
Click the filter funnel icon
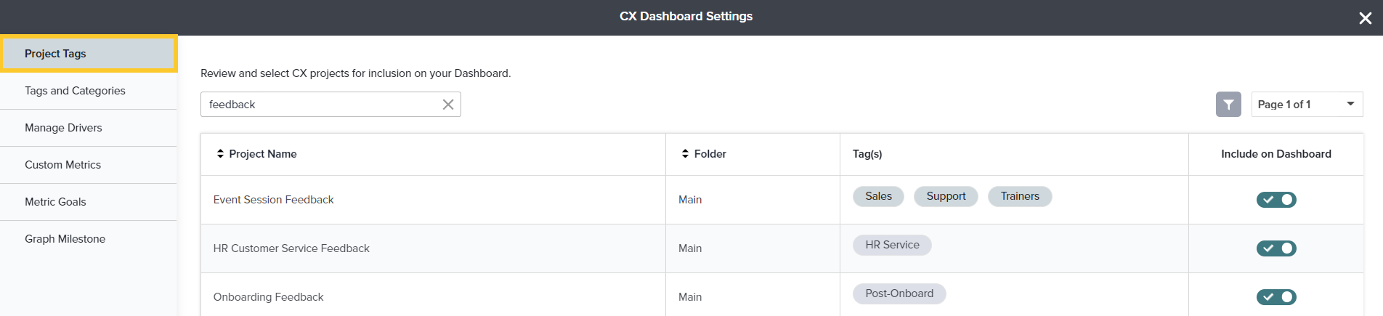(x=1228, y=105)
